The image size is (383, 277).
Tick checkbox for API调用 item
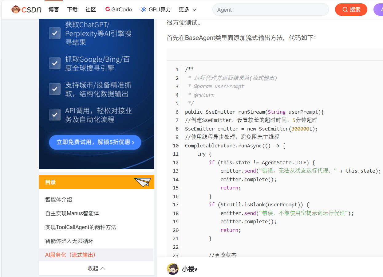click(x=55, y=115)
